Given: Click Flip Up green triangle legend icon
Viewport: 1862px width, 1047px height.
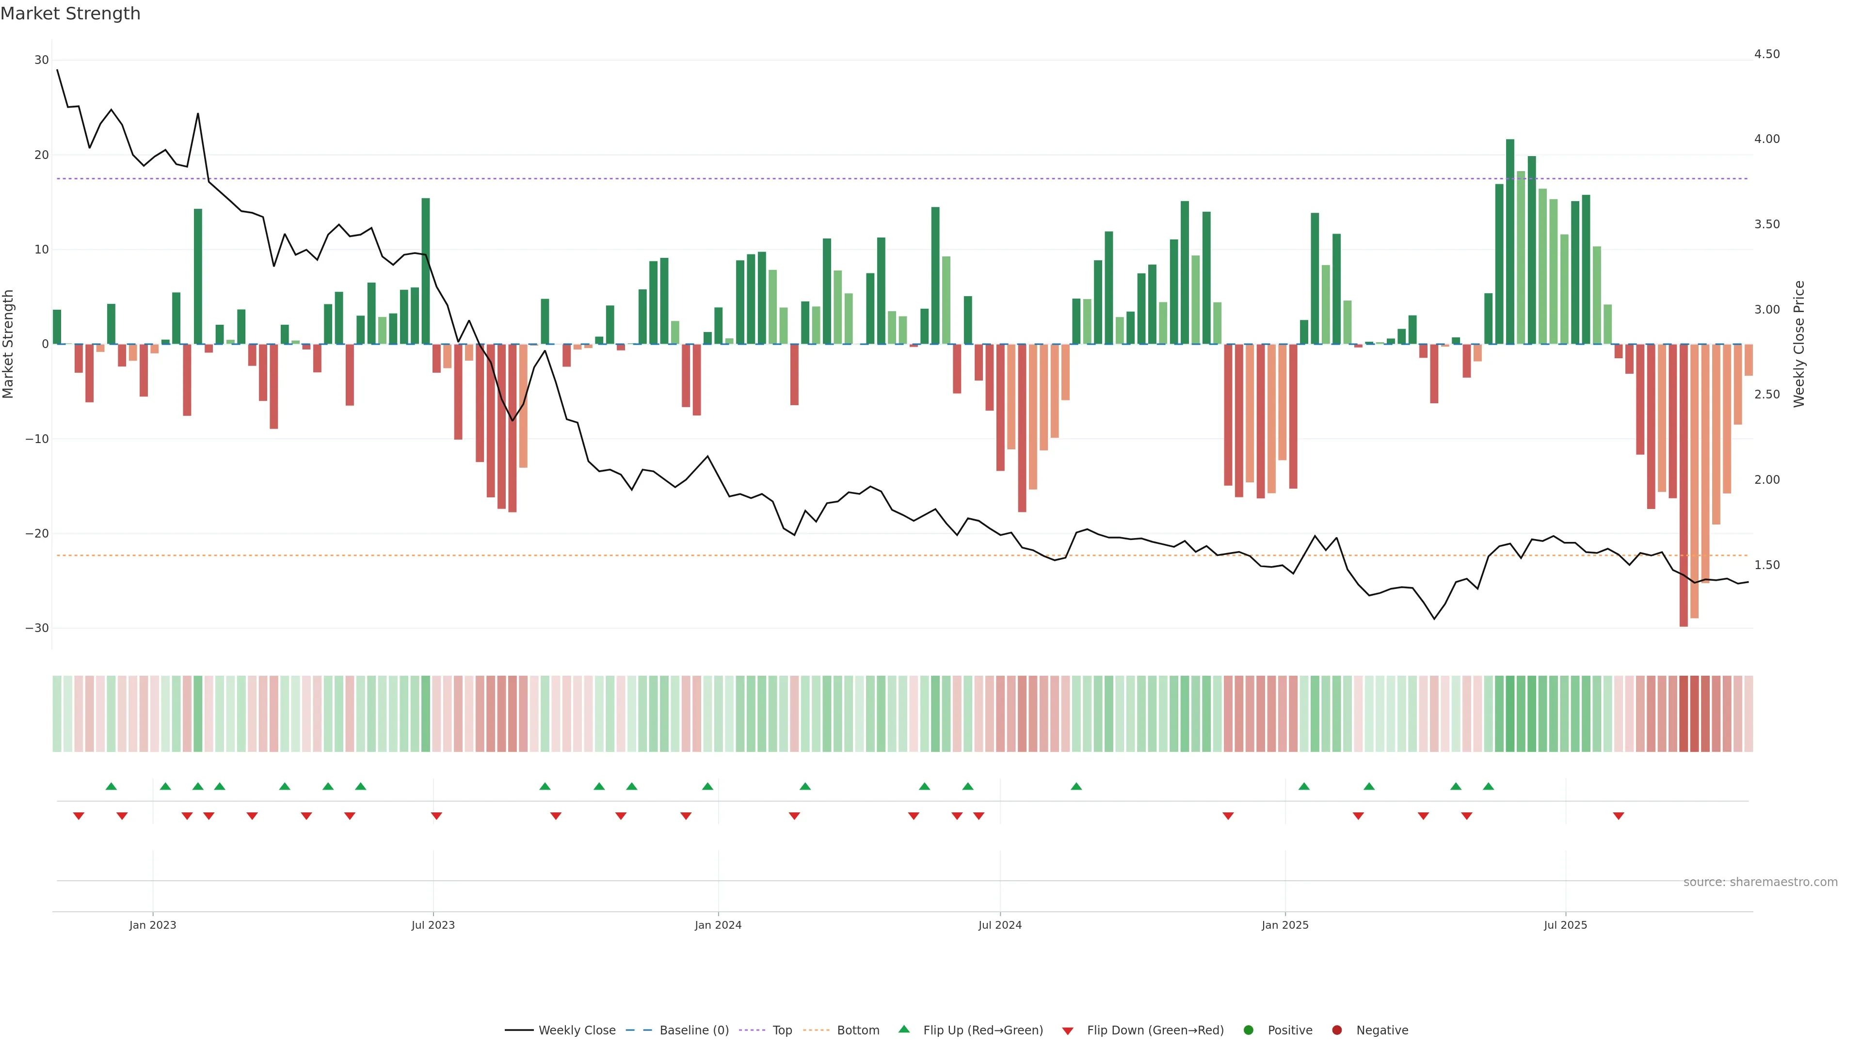Looking at the screenshot, I should coord(903,1030).
